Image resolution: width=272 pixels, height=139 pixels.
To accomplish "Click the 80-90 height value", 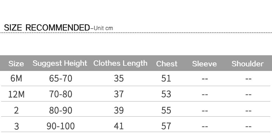I will click(61, 111).
